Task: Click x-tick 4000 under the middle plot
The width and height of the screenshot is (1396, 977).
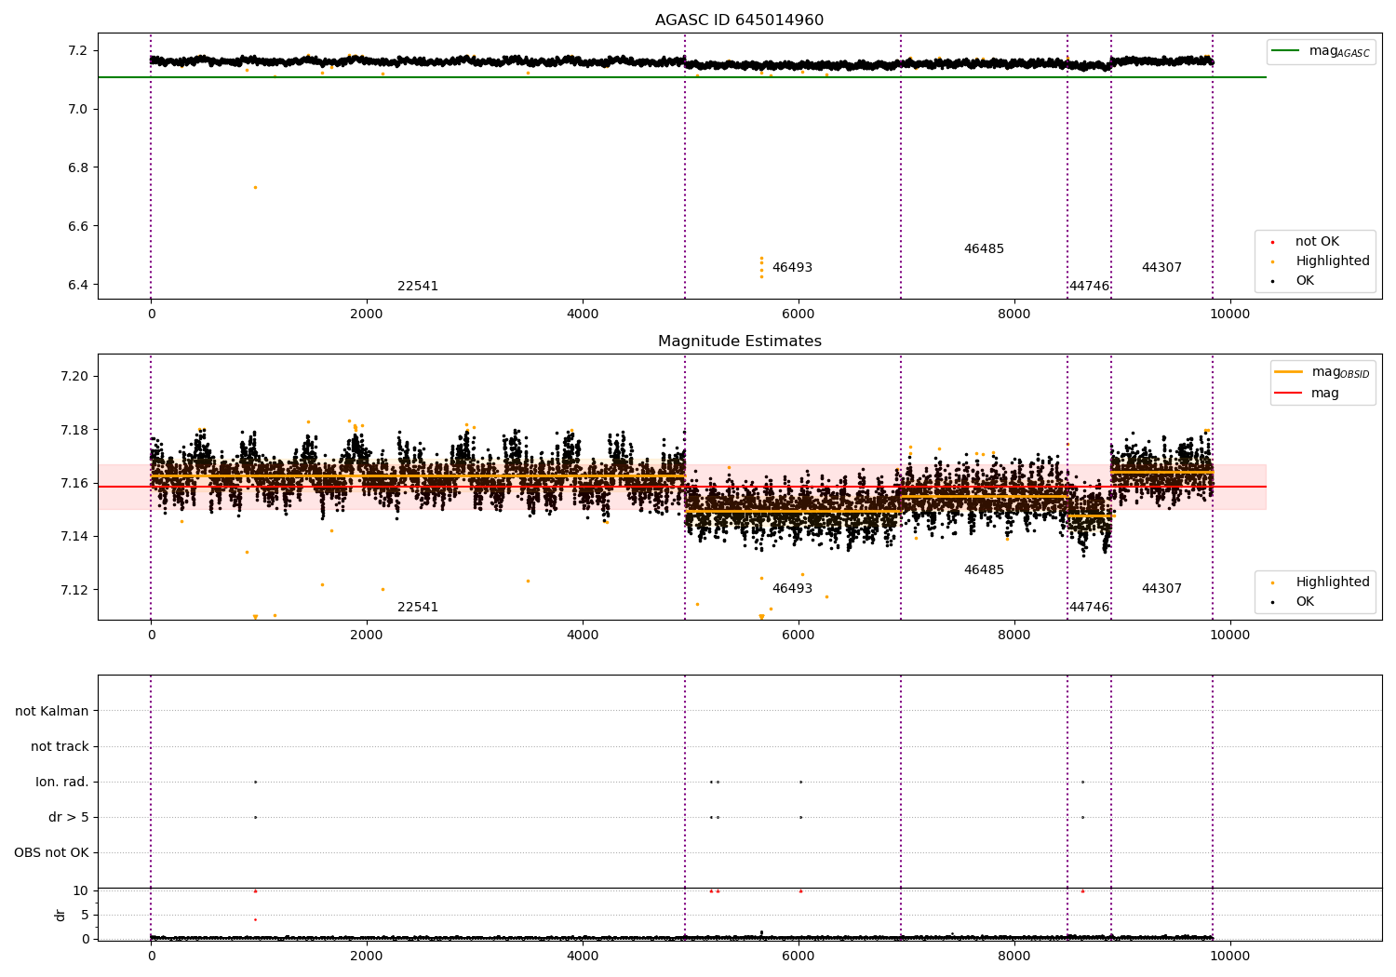Action: [x=583, y=636]
